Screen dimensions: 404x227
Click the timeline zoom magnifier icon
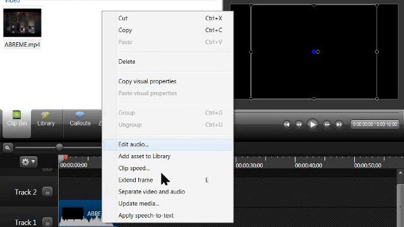[x=8, y=148]
